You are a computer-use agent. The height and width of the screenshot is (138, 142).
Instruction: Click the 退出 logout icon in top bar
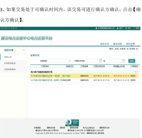126,28
